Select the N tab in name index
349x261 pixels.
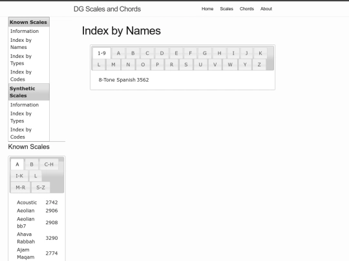[128, 64]
